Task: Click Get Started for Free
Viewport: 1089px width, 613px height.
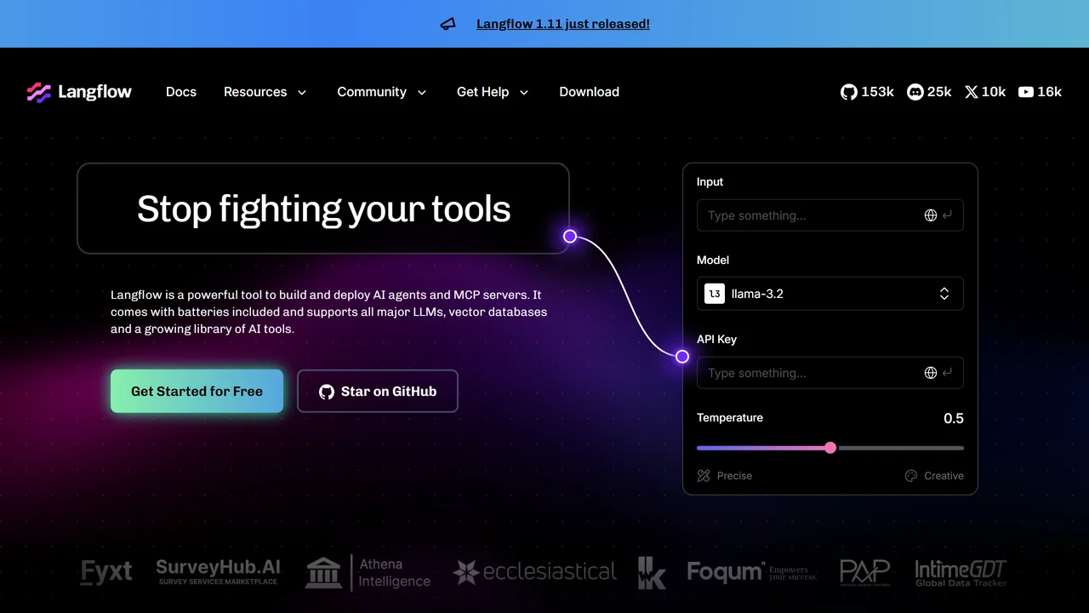Action: (197, 392)
